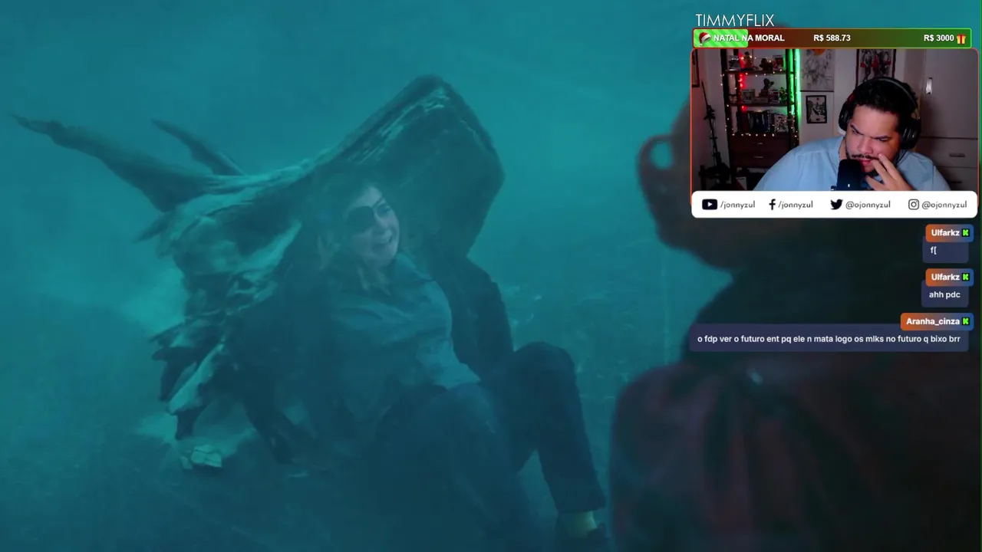Click the YouTube icon next to /jonnyzul
This screenshot has width=982, height=552.
(709, 205)
